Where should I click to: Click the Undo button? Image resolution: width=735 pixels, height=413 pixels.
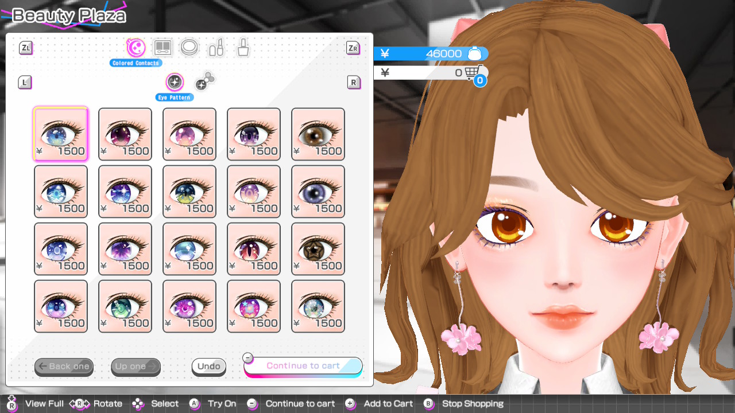209,367
